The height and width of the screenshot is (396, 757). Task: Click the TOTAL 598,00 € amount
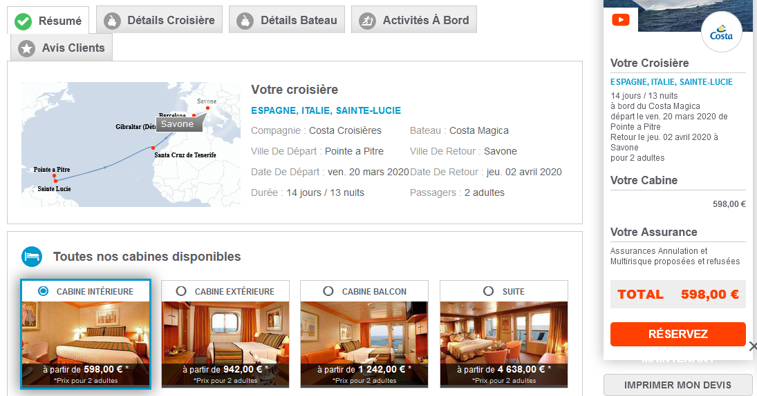pyautogui.click(x=710, y=295)
